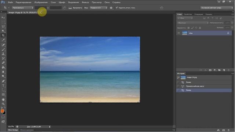Reset the crop using the undo arrow icon

pyautogui.click(x=162, y=8)
